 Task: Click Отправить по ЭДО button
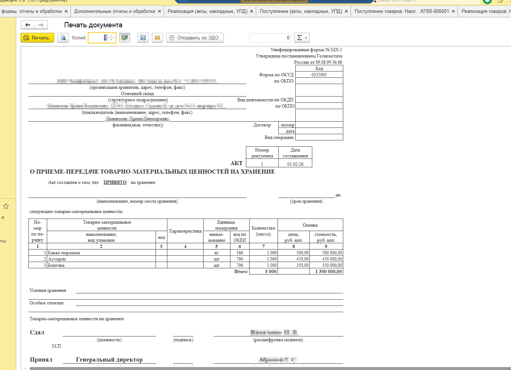pyautogui.click(x=195, y=38)
